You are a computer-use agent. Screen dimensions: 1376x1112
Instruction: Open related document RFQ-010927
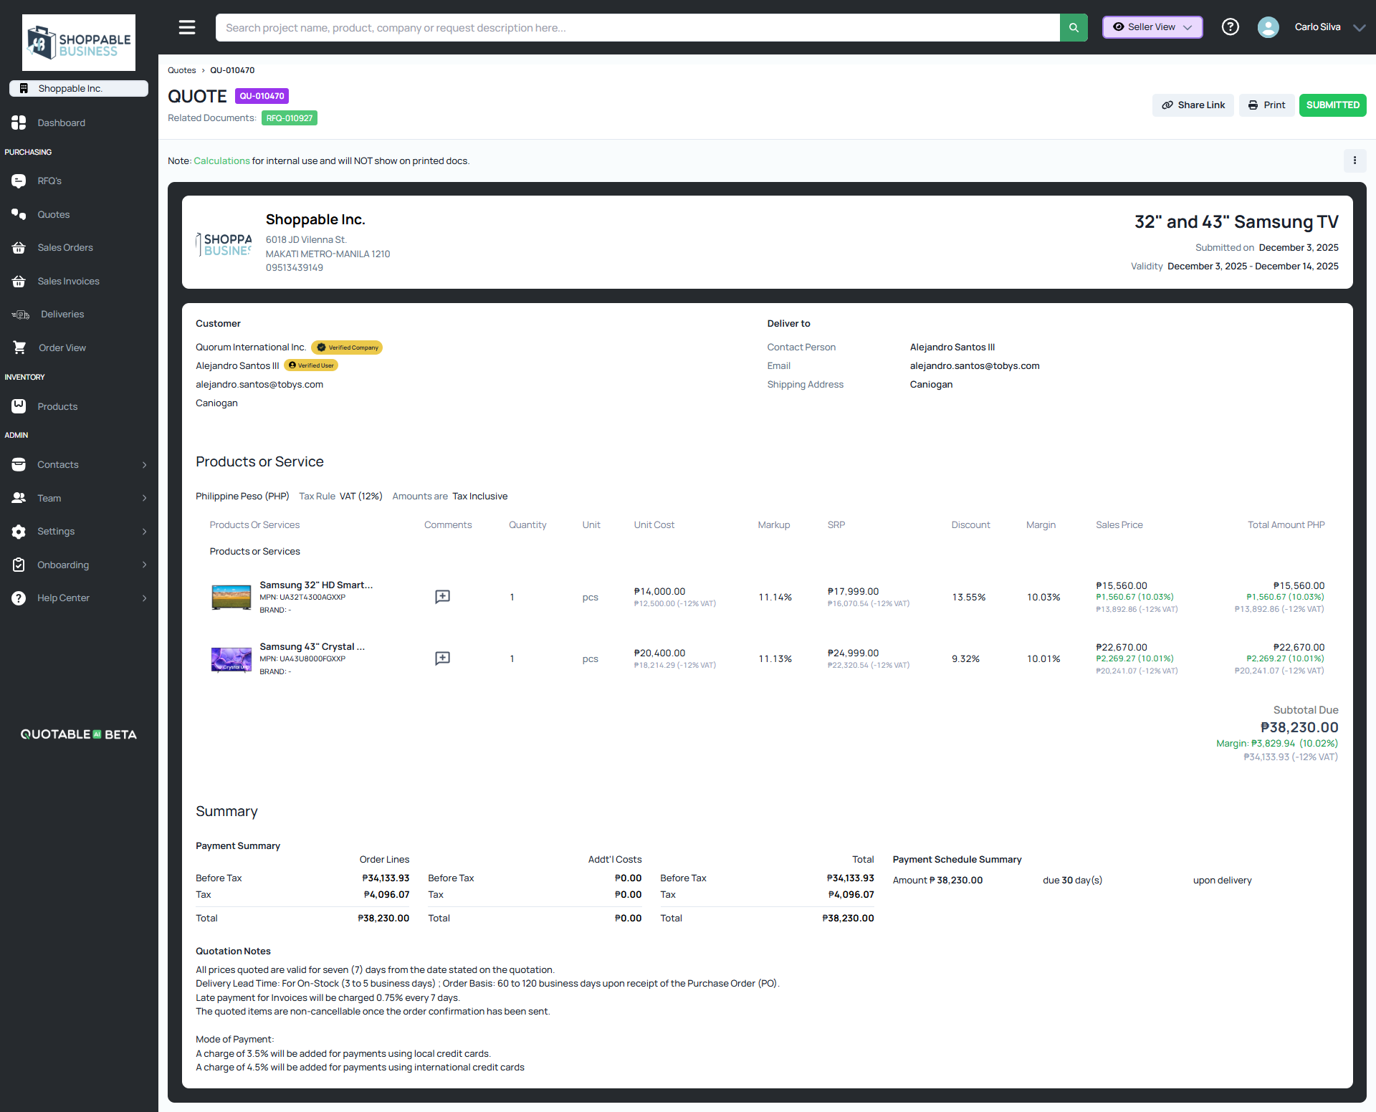pyautogui.click(x=289, y=118)
